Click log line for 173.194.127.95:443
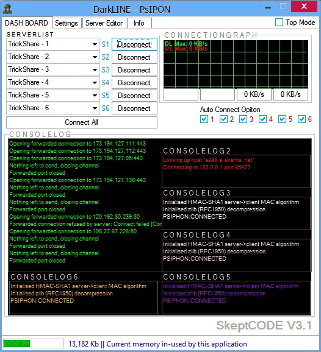The image size is (321, 352). click(76, 158)
